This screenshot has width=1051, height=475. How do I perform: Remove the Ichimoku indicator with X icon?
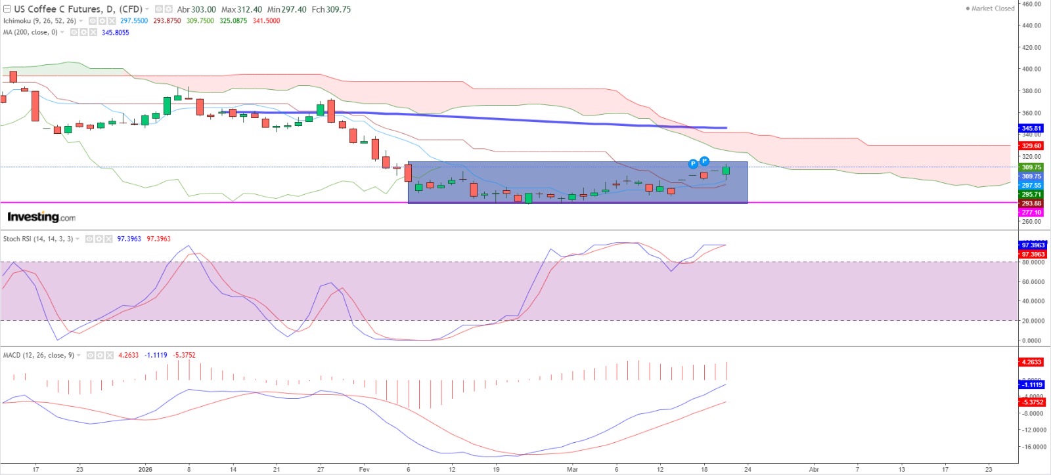pyautogui.click(x=112, y=21)
